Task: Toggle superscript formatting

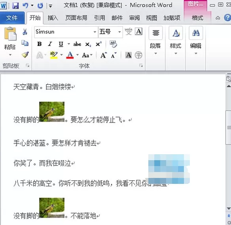Action: click(x=98, y=44)
